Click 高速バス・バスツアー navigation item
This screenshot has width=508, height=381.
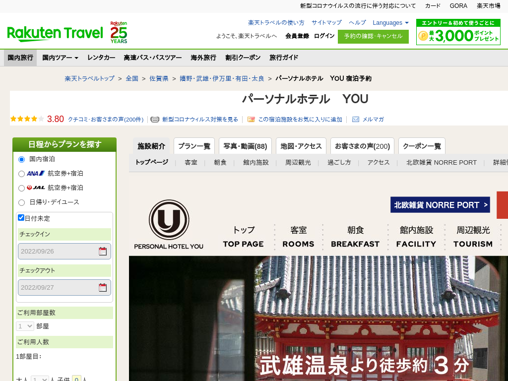(x=153, y=58)
